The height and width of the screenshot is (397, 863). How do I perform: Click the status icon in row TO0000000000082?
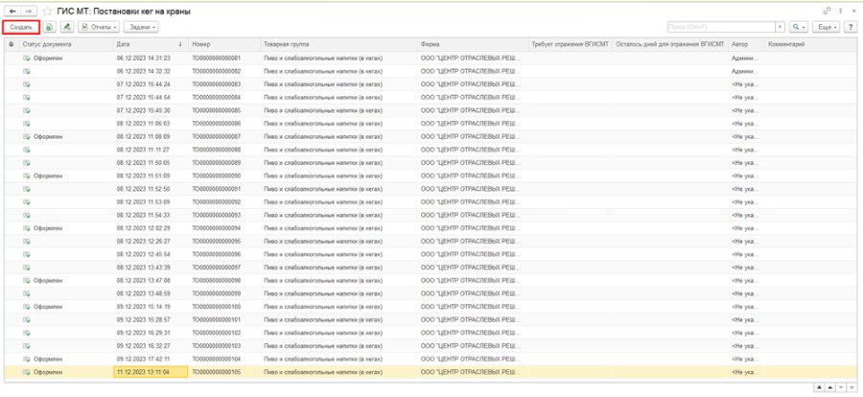(27, 71)
